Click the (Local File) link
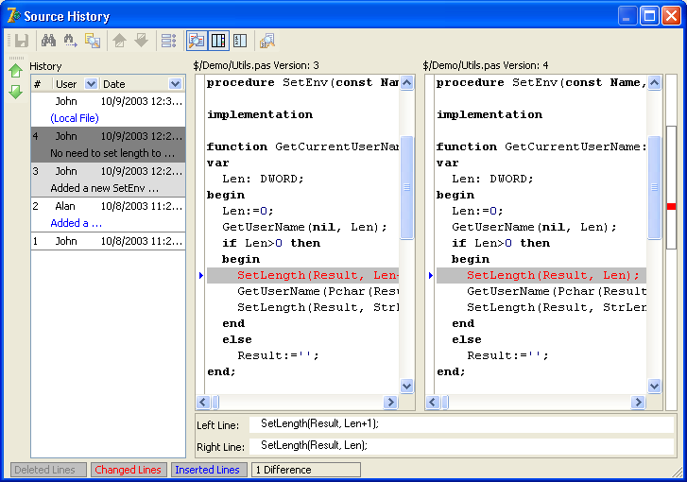 tap(74, 118)
